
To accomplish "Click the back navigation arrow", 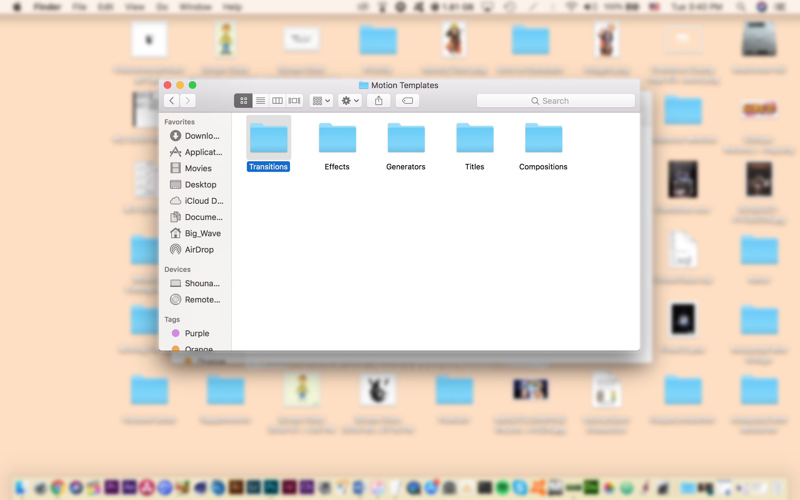I will [x=171, y=101].
